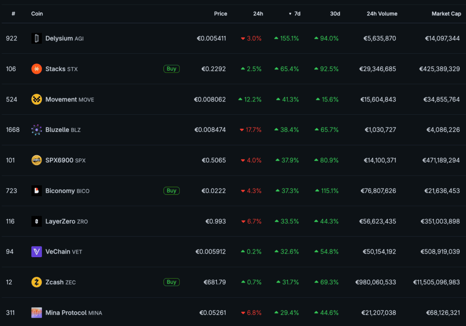The width and height of the screenshot is (466, 326).
Task: Click the Delysium coin logo icon
Action: click(x=36, y=38)
